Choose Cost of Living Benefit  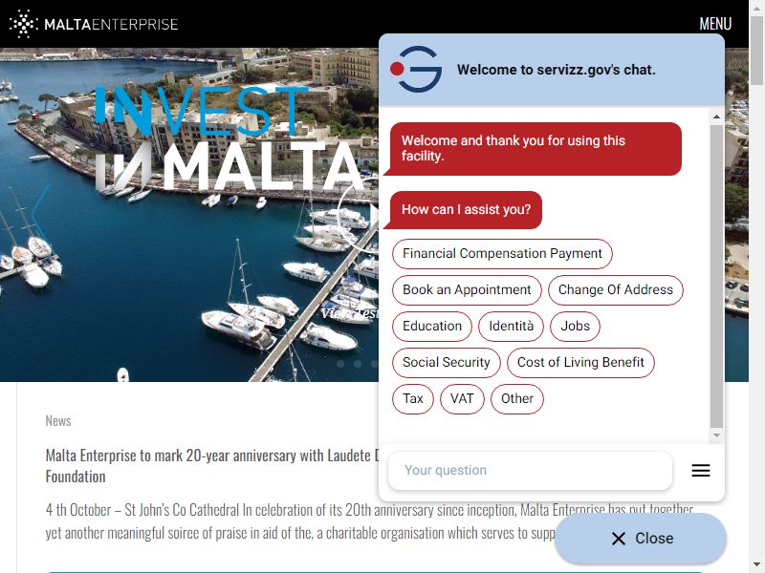coord(580,363)
